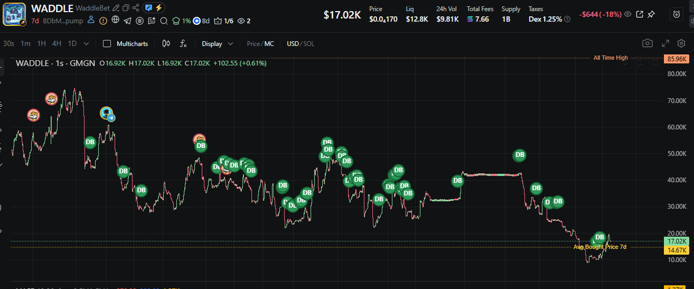Switch currency to USD
The height and width of the screenshot is (289, 694).
293,43
